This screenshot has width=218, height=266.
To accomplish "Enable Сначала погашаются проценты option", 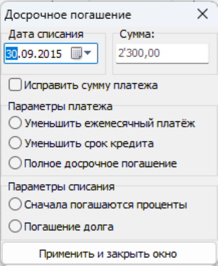I will tap(15, 204).
